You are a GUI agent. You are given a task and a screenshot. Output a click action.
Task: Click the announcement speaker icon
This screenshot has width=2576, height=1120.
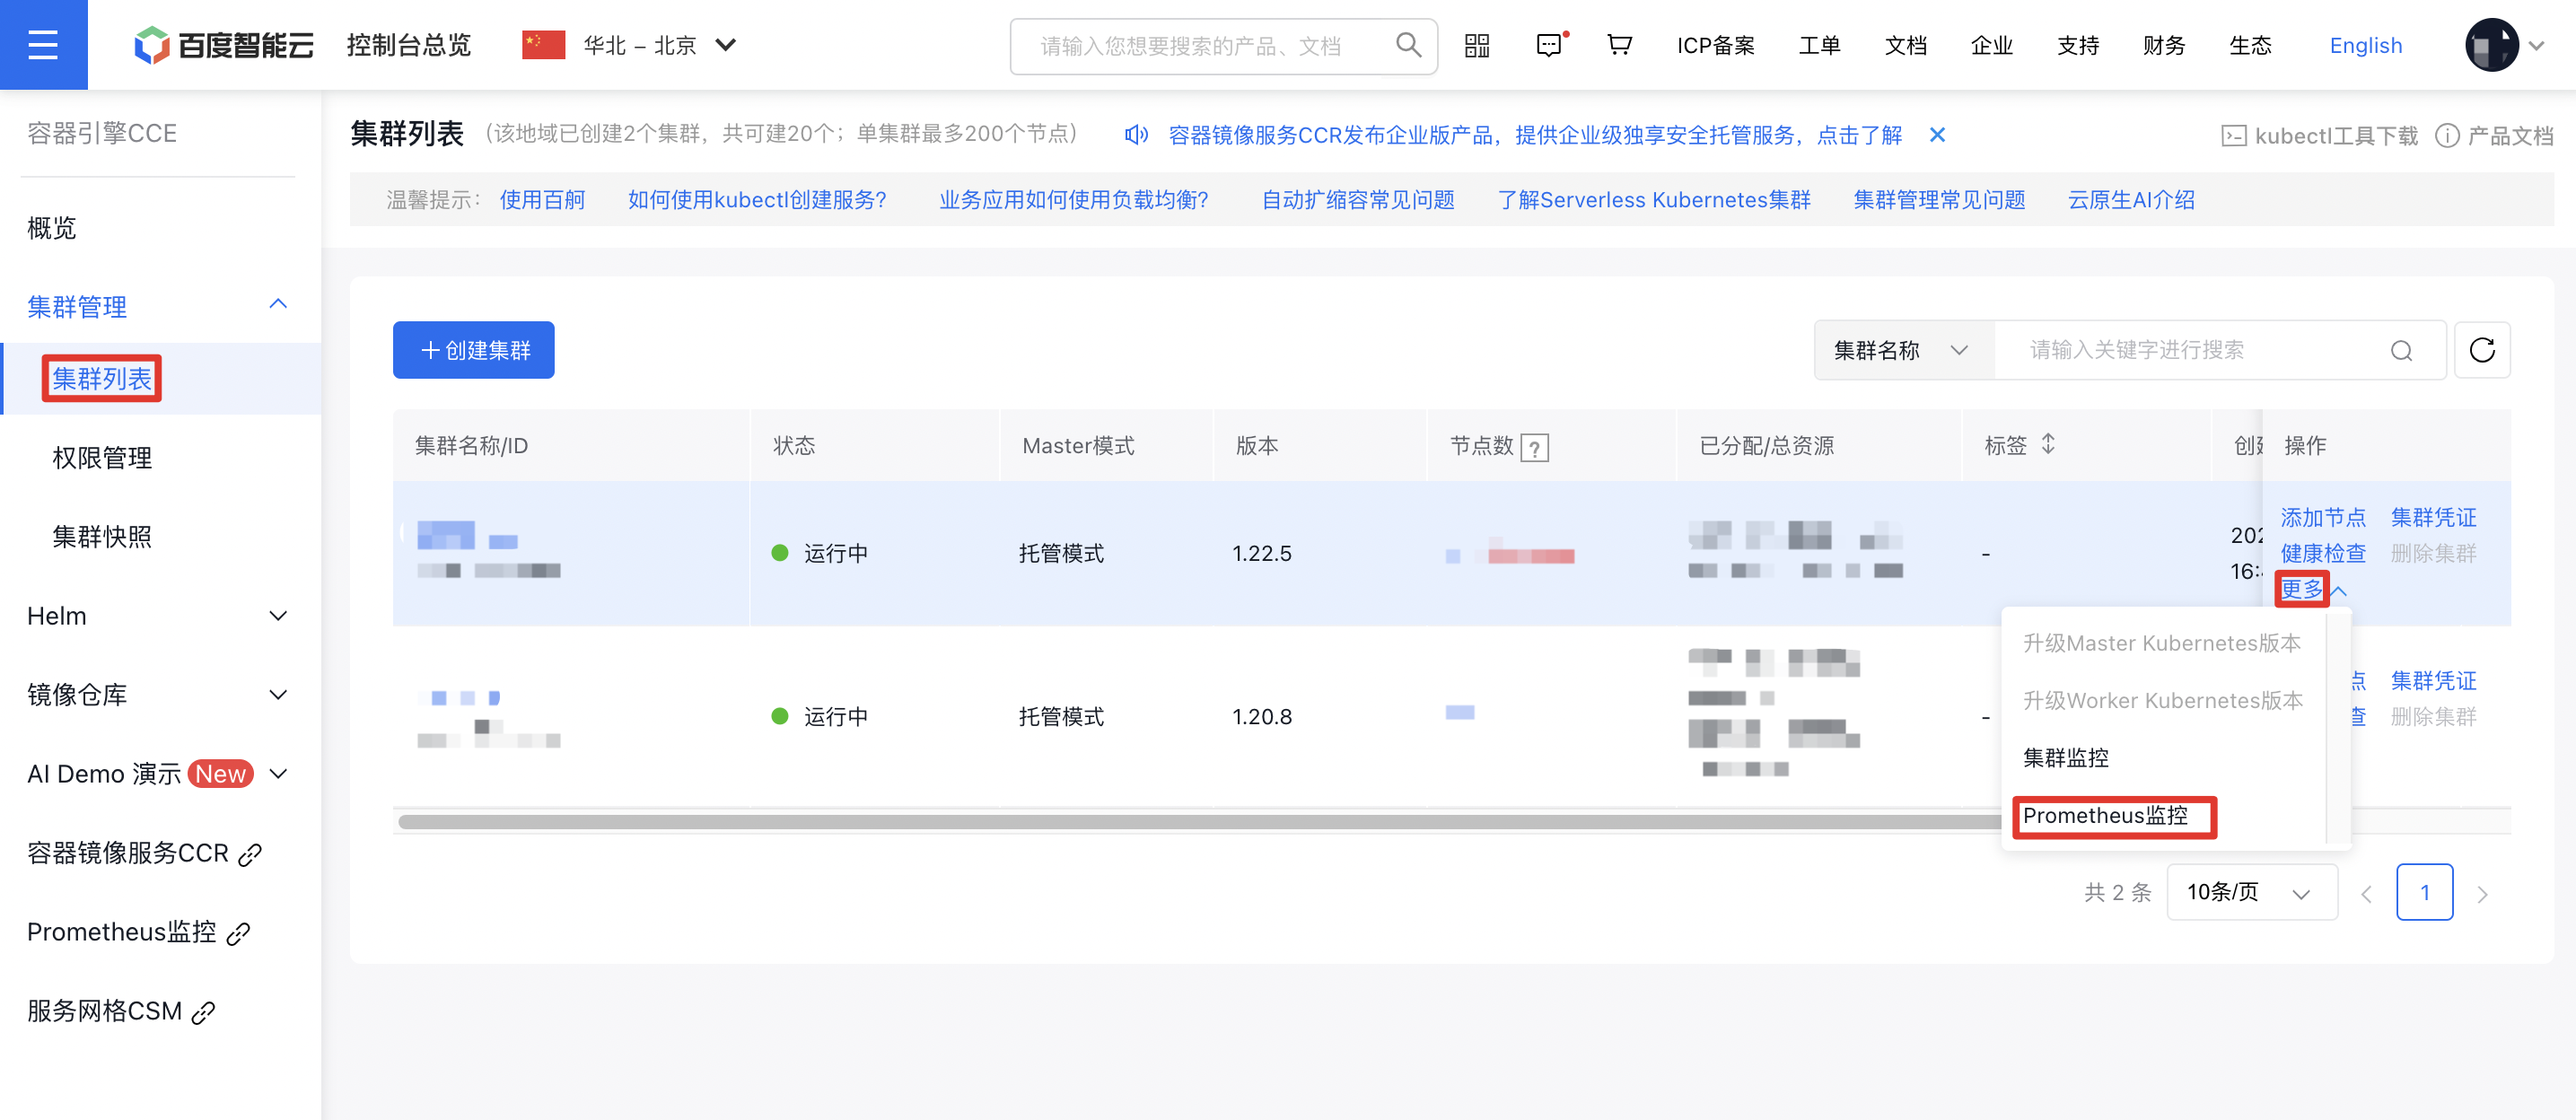tap(1136, 134)
